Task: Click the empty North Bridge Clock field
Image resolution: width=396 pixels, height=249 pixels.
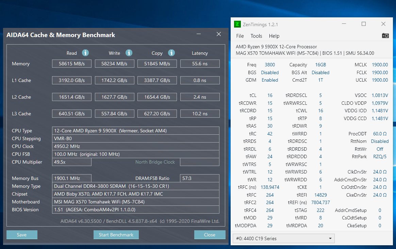Action: tap(199, 162)
